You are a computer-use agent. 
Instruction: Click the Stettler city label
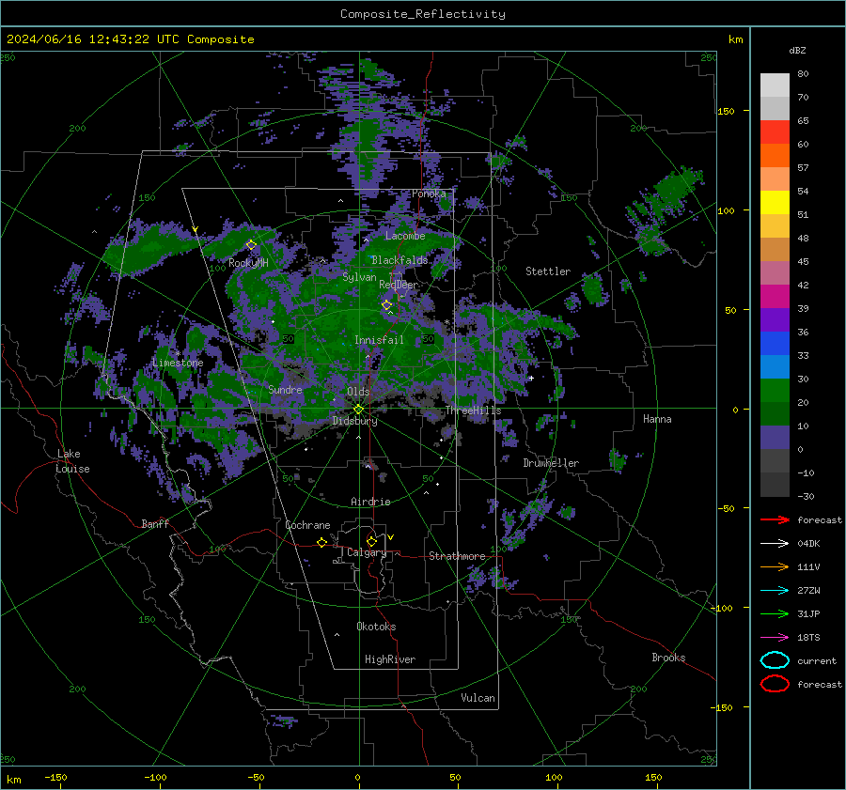(548, 271)
